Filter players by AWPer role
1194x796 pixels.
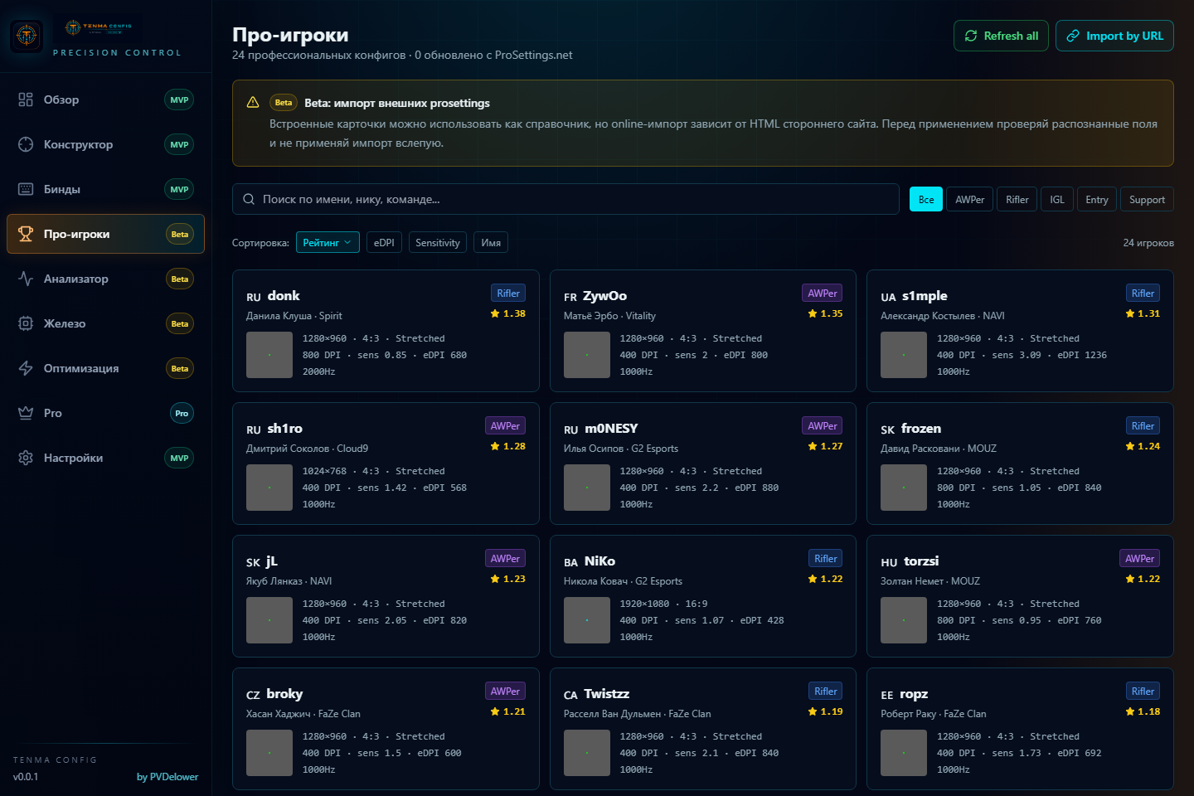pyautogui.click(x=969, y=200)
